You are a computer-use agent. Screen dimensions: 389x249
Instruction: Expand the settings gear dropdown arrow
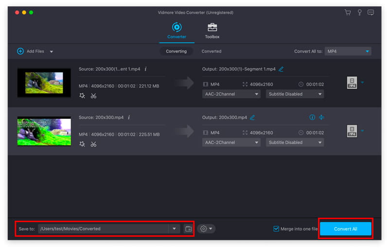pyautogui.click(x=211, y=229)
